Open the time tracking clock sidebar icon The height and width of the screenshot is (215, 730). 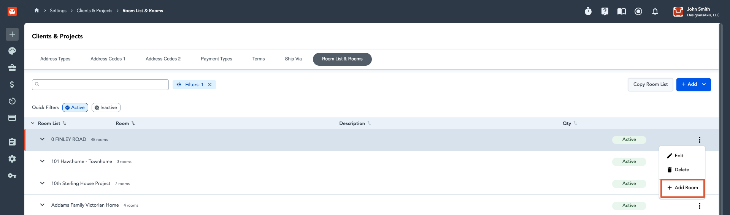pos(12,101)
